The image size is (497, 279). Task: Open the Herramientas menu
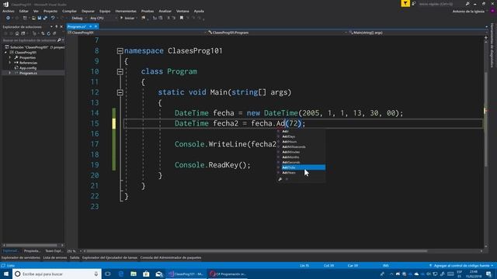click(x=126, y=11)
